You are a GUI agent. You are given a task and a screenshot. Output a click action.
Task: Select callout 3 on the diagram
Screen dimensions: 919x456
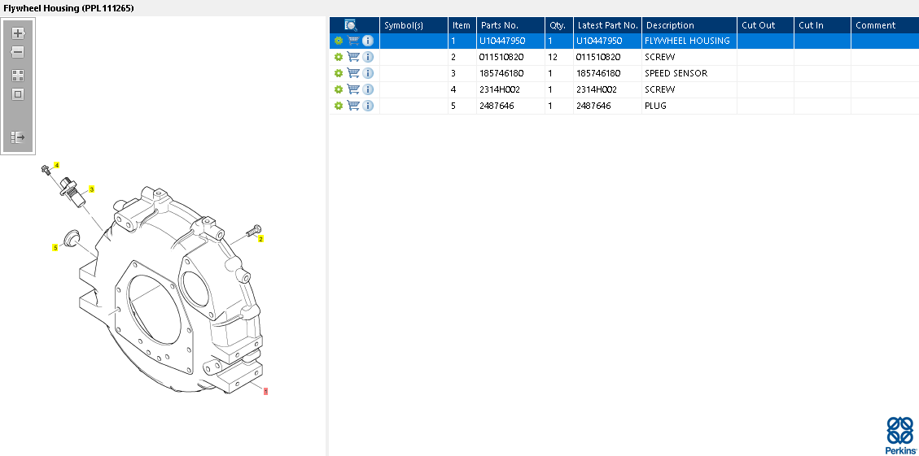click(91, 189)
